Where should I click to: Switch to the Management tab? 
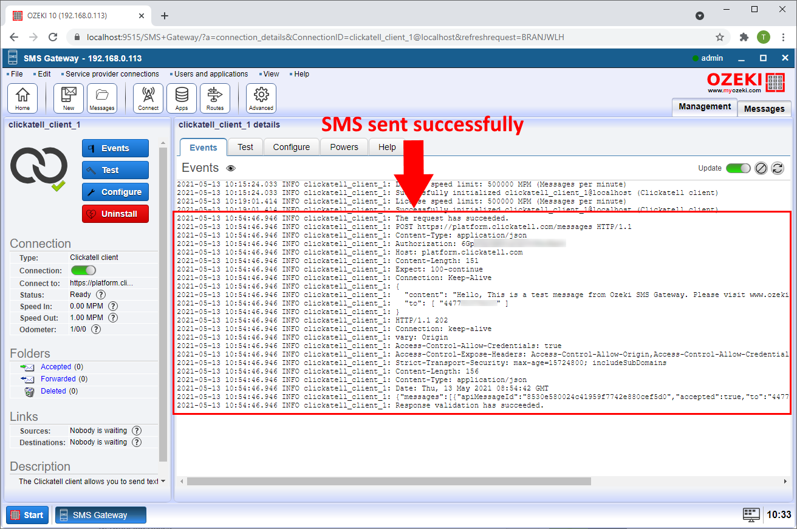click(x=705, y=107)
